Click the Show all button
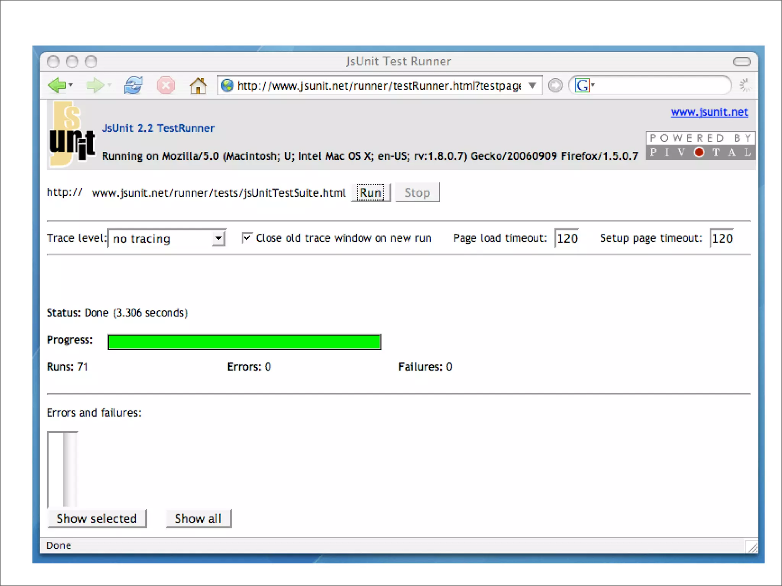Image resolution: width=782 pixels, height=586 pixels. click(198, 518)
